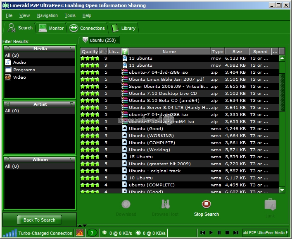Select All (3) in Media filter
The image size is (292, 239).
40,55
